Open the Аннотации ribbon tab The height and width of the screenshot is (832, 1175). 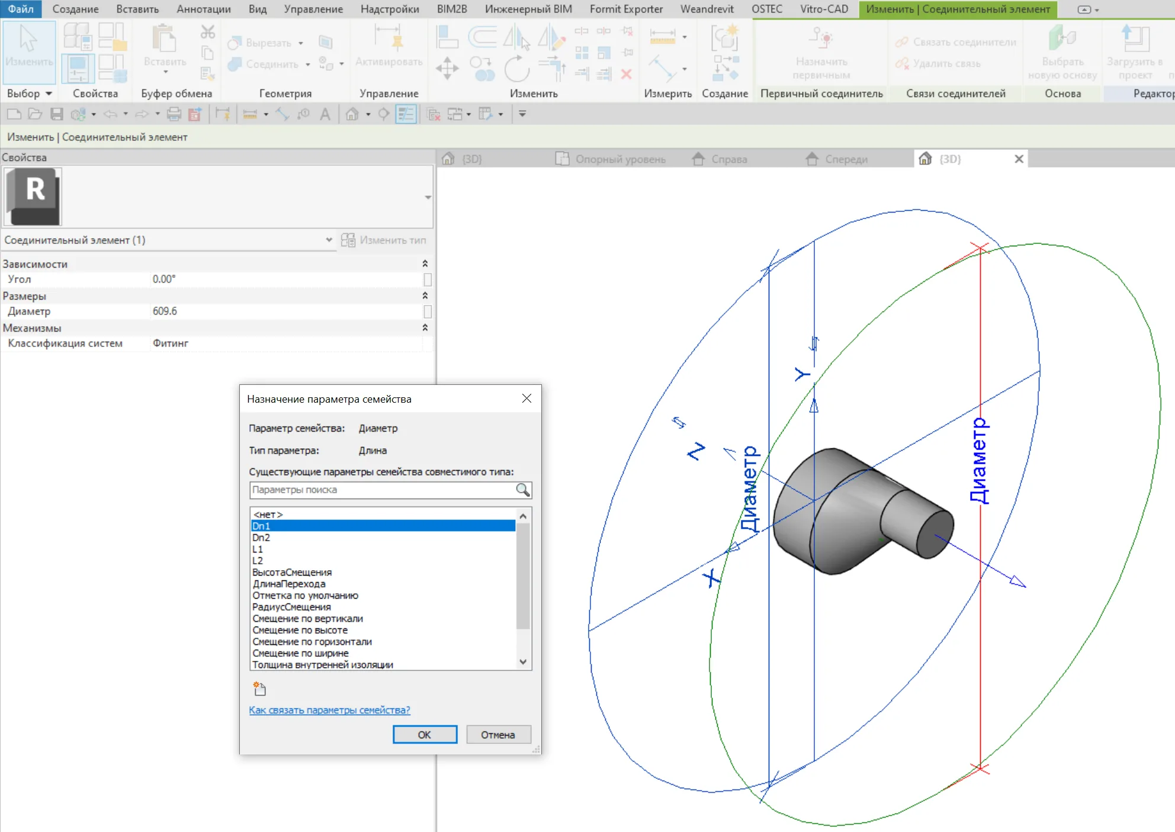(203, 9)
